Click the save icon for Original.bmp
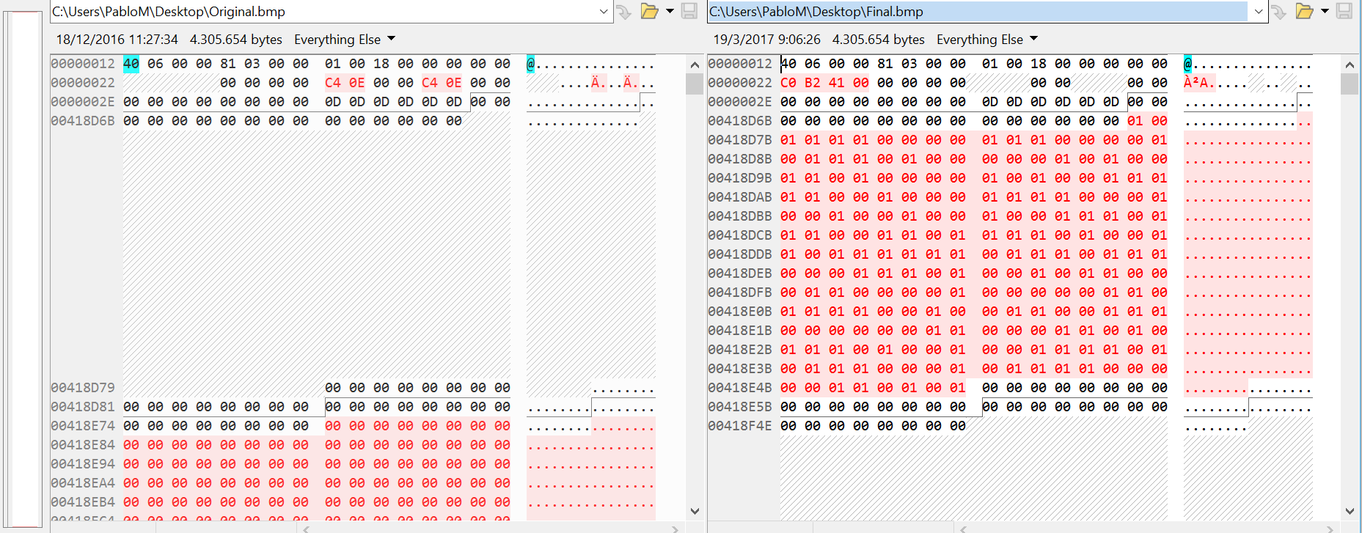1362x533 pixels. (689, 11)
